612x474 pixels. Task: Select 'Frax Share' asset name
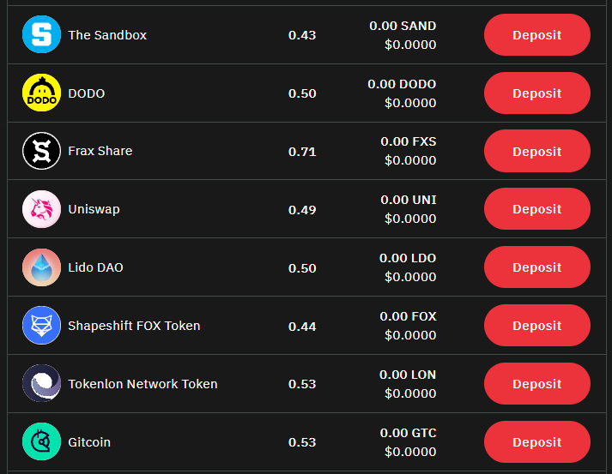tap(100, 151)
